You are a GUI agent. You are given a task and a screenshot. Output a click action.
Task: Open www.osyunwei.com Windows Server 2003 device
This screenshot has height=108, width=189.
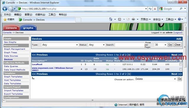pos(53,69)
